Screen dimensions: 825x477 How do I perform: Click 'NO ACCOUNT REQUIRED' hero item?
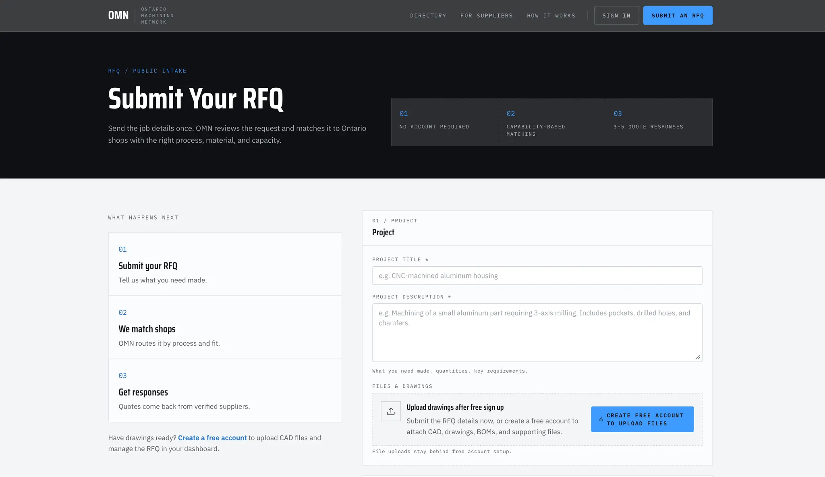(x=434, y=127)
